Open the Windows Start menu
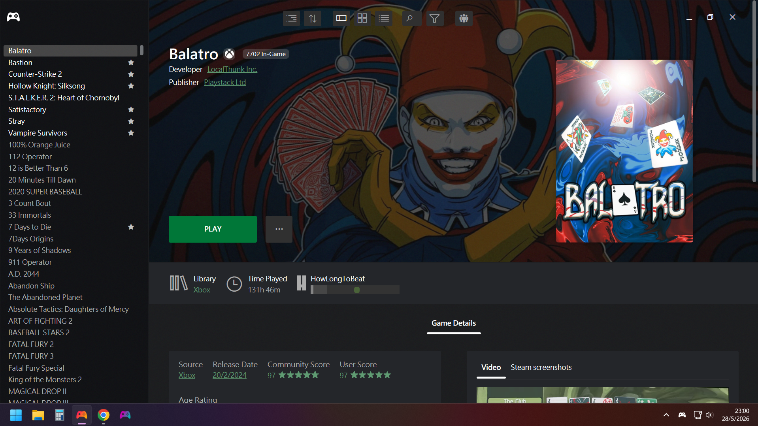 coord(16,415)
